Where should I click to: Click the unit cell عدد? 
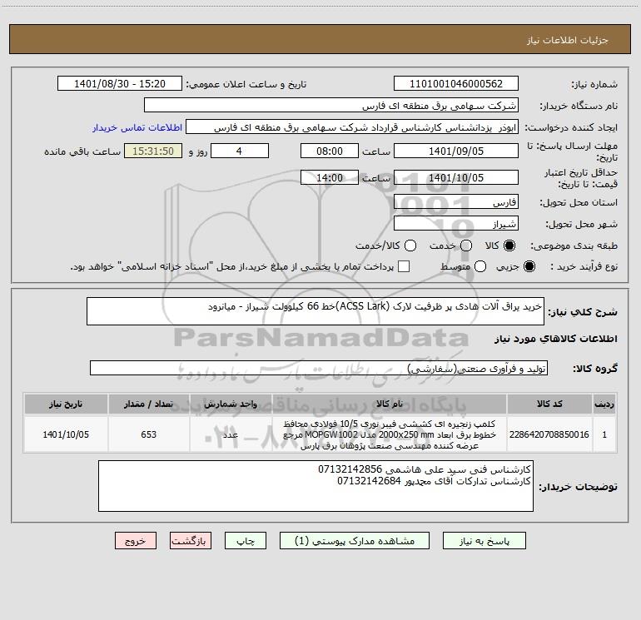(231, 434)
